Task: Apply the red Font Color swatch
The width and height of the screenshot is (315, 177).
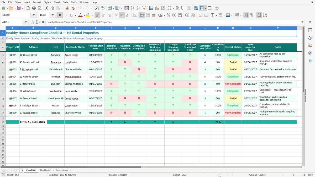Action: (81, 15)
